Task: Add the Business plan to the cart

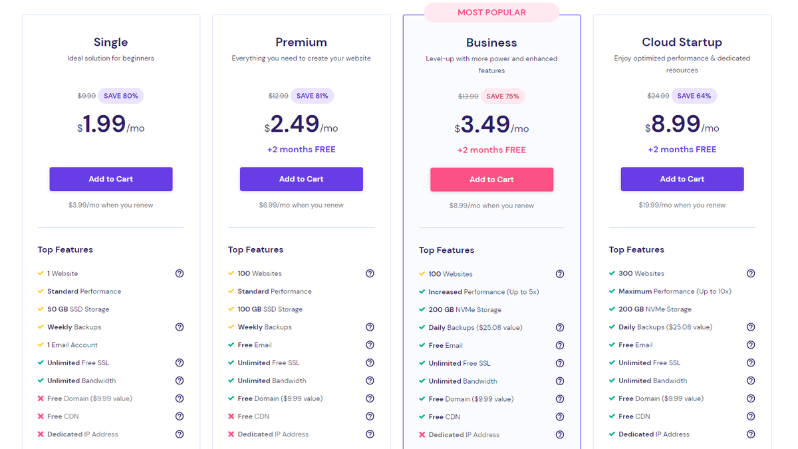Action: coord(491,179)
